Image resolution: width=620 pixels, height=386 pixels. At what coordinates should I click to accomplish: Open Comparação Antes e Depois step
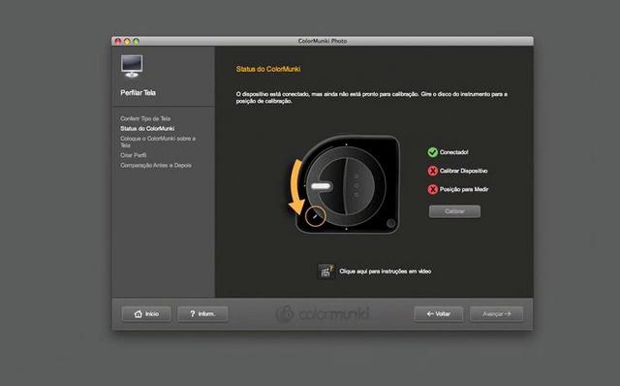click(156, 165)
